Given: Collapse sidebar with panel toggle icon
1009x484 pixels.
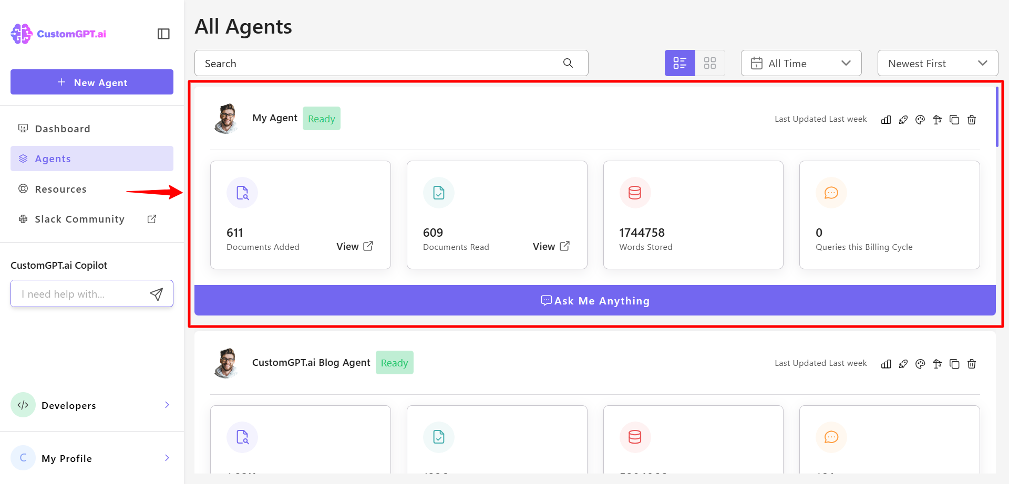Looking at the screenshot, I should click(x=163, y=34).
